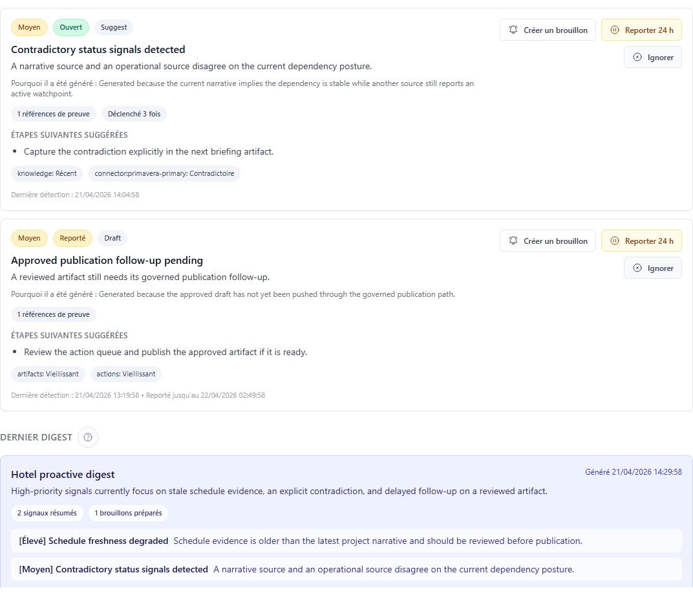Click the bell icon on first "Créer un brouillon"
Image resolution: width=693 pixels, height=595 pixels.
[513, 30]
